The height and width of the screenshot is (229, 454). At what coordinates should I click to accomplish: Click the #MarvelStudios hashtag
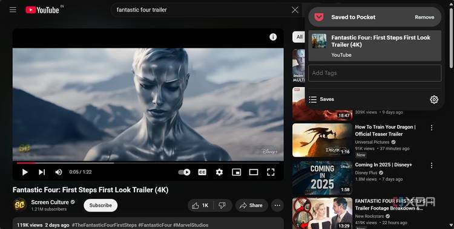191,225
